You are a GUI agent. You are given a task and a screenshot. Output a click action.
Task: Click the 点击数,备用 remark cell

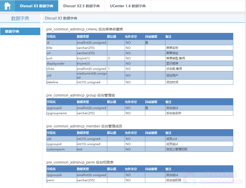point(199,69)
